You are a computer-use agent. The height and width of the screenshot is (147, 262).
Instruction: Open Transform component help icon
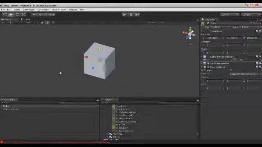(257, 31)
